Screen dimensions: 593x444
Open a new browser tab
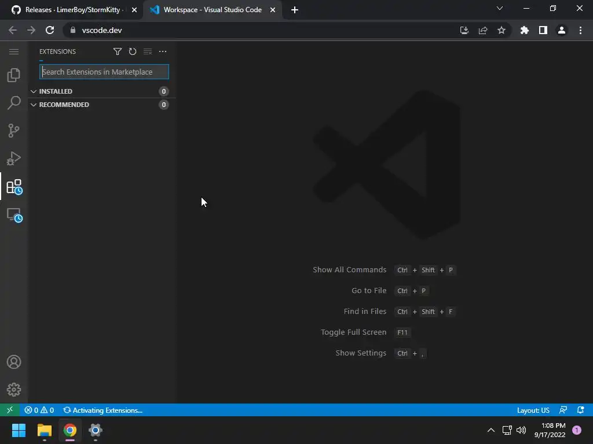tap(295, 10)
